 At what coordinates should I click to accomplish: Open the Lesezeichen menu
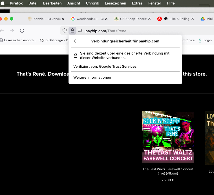pyautogui.click(x=116, y=3)
